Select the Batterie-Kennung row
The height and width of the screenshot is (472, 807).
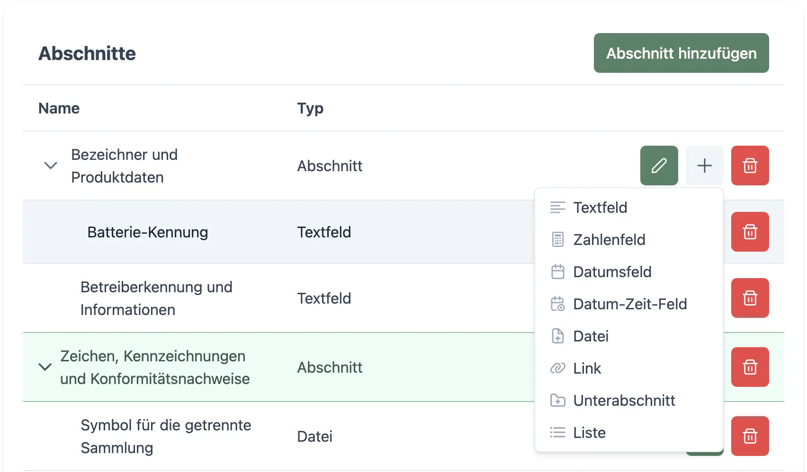(x=148, y=232)
